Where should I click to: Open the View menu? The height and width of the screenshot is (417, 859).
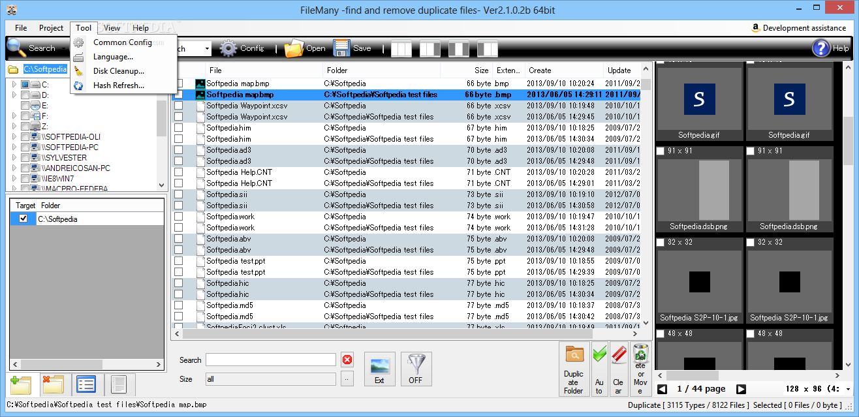pos(112,28)
